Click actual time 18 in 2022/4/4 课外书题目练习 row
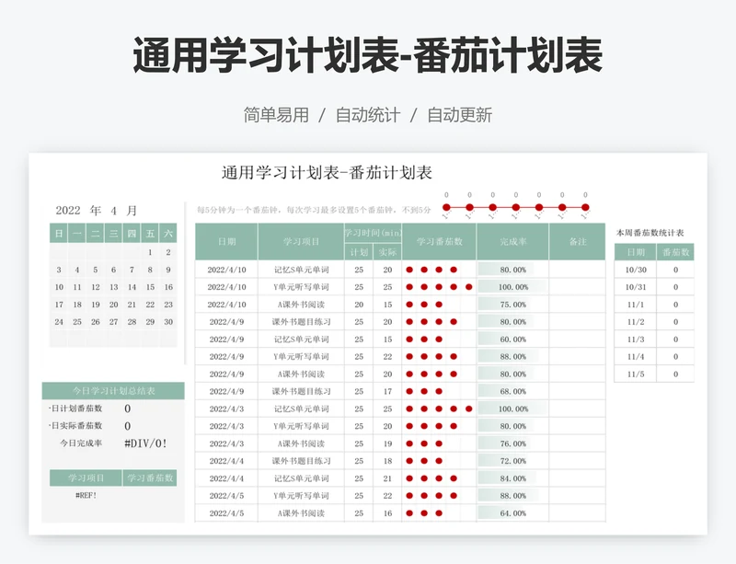The image size is (736, 564). [387, 461]
